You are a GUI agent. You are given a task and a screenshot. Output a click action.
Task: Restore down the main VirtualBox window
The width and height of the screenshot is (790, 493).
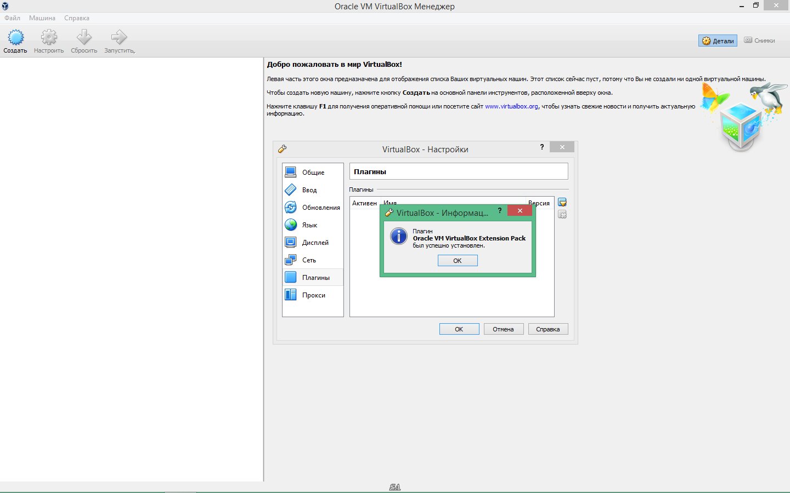coord(755,5)
